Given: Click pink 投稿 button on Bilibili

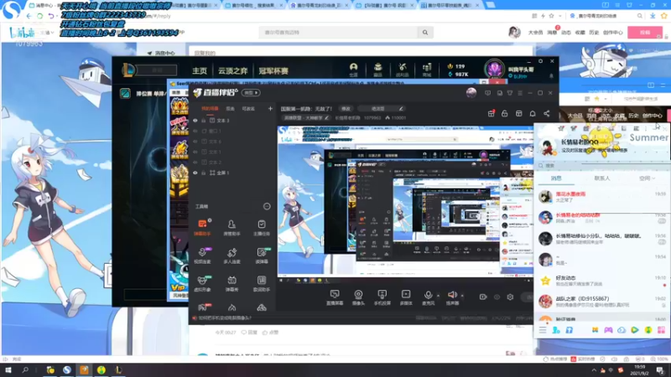Looking at the screenshot, I should click(645, 32).
